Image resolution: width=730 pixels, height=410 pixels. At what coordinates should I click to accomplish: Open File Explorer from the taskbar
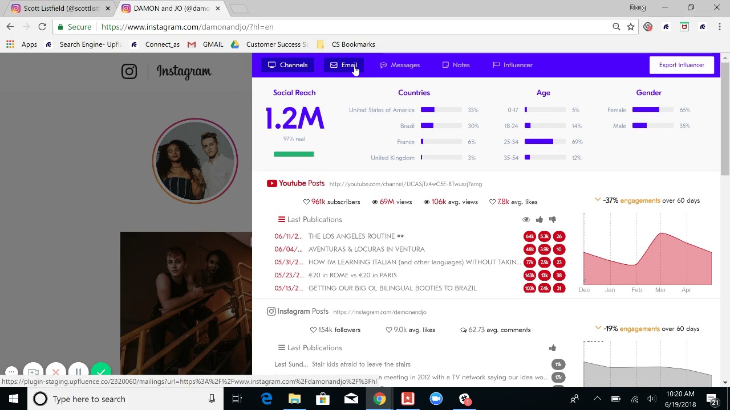[294, 399]
